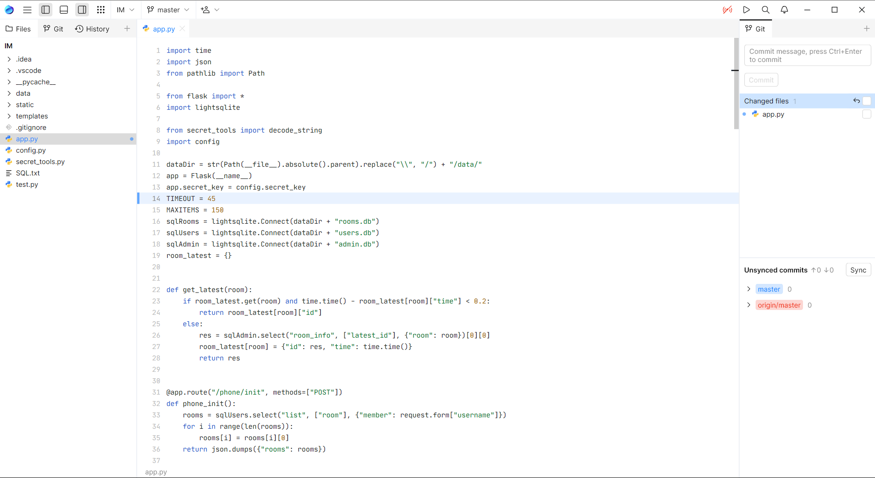The image size is (875, 478).
Task: Click the Run play button
Action: [x=746, y=10]
